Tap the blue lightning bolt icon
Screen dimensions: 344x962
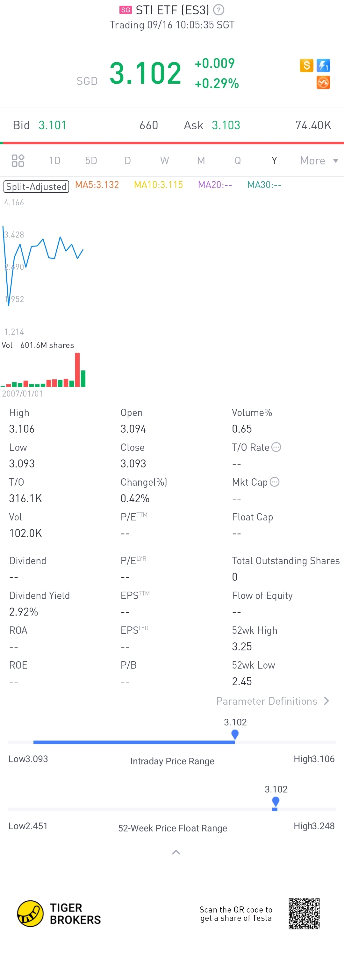323,65
